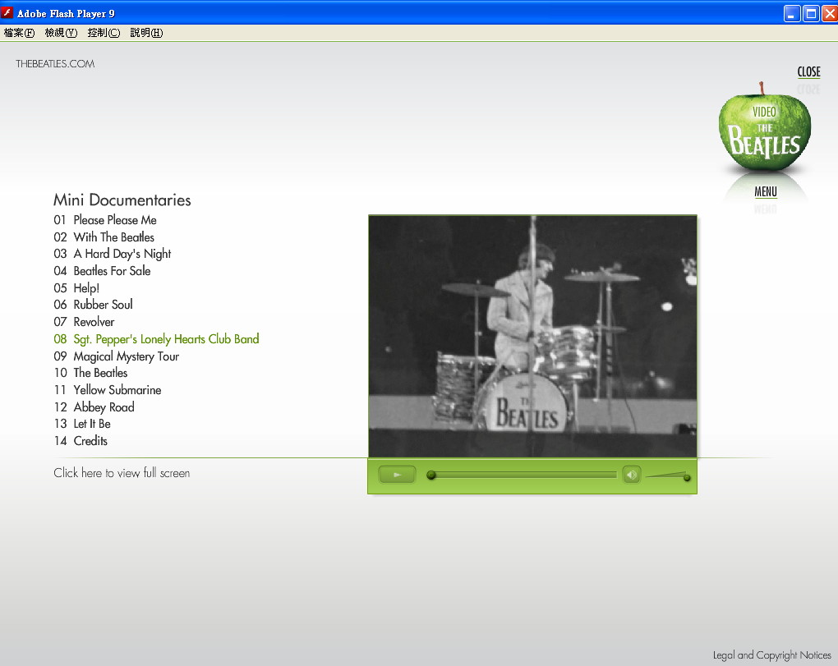Click the volume slider track

coord(667,475)
